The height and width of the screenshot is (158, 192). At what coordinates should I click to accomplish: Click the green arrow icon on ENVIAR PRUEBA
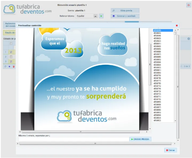pyautogui.click(x=132, y=139)
